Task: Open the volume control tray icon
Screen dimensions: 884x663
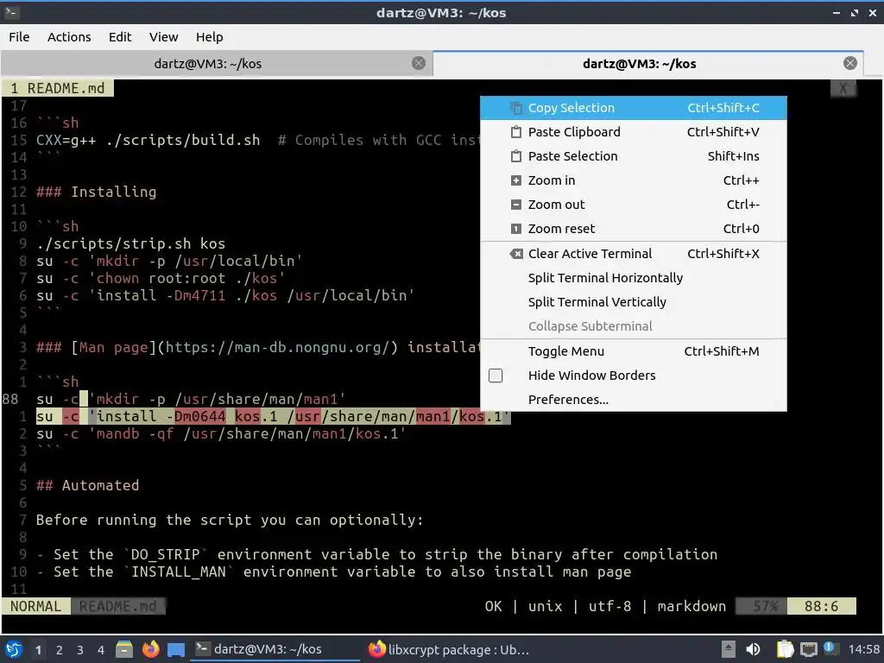Action: pyautogui.click(x=753, y=649)
